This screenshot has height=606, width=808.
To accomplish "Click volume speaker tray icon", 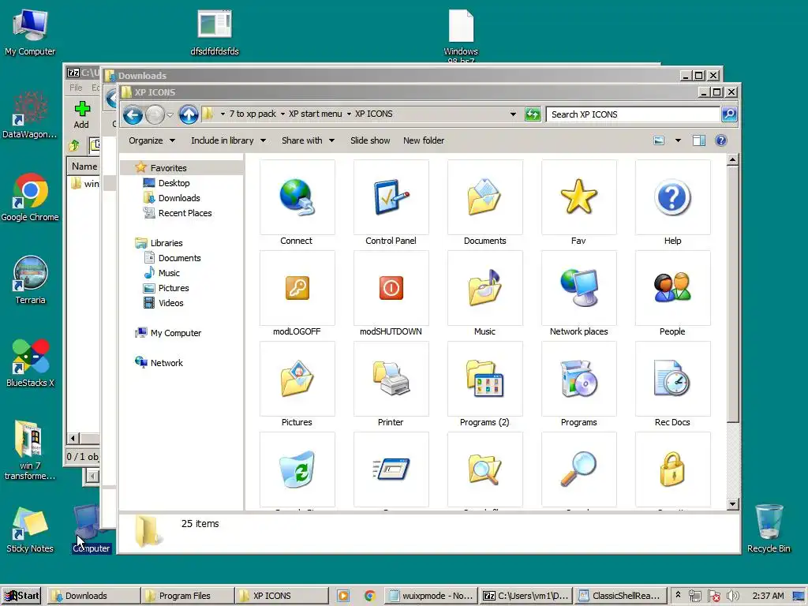I will point(732,596).
